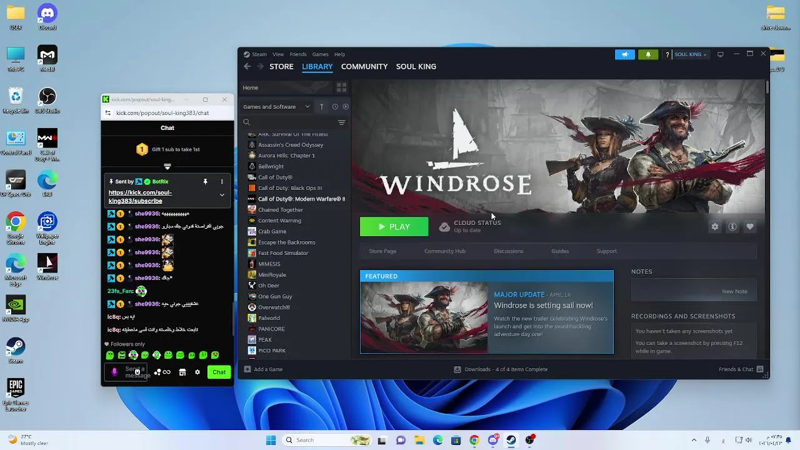Open Google Chrome from the taskbar

pyautogui.click(x=474, y=440)
